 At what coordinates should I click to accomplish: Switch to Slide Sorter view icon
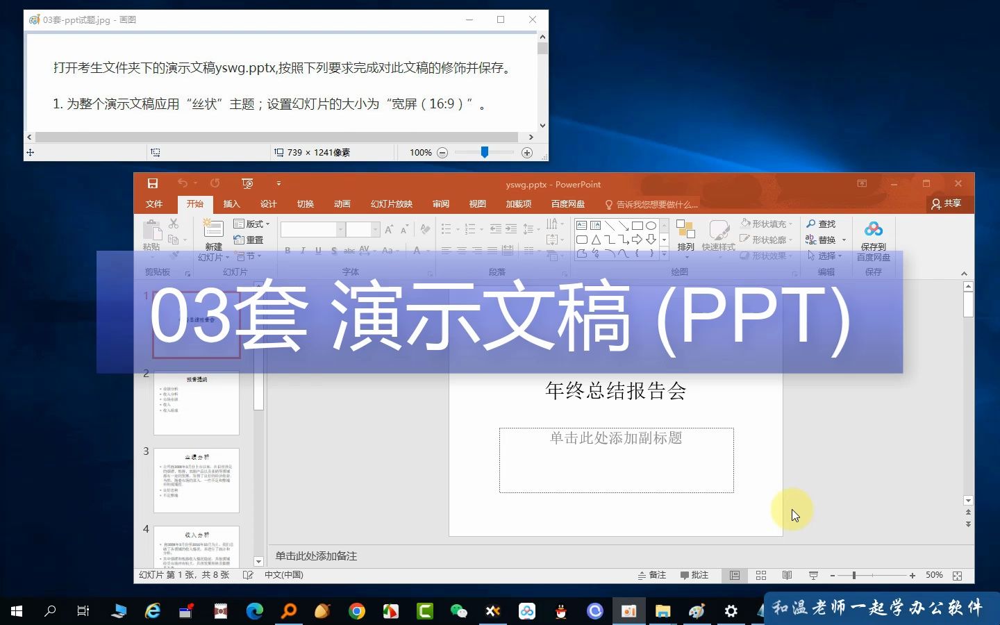tap(760, 575)
